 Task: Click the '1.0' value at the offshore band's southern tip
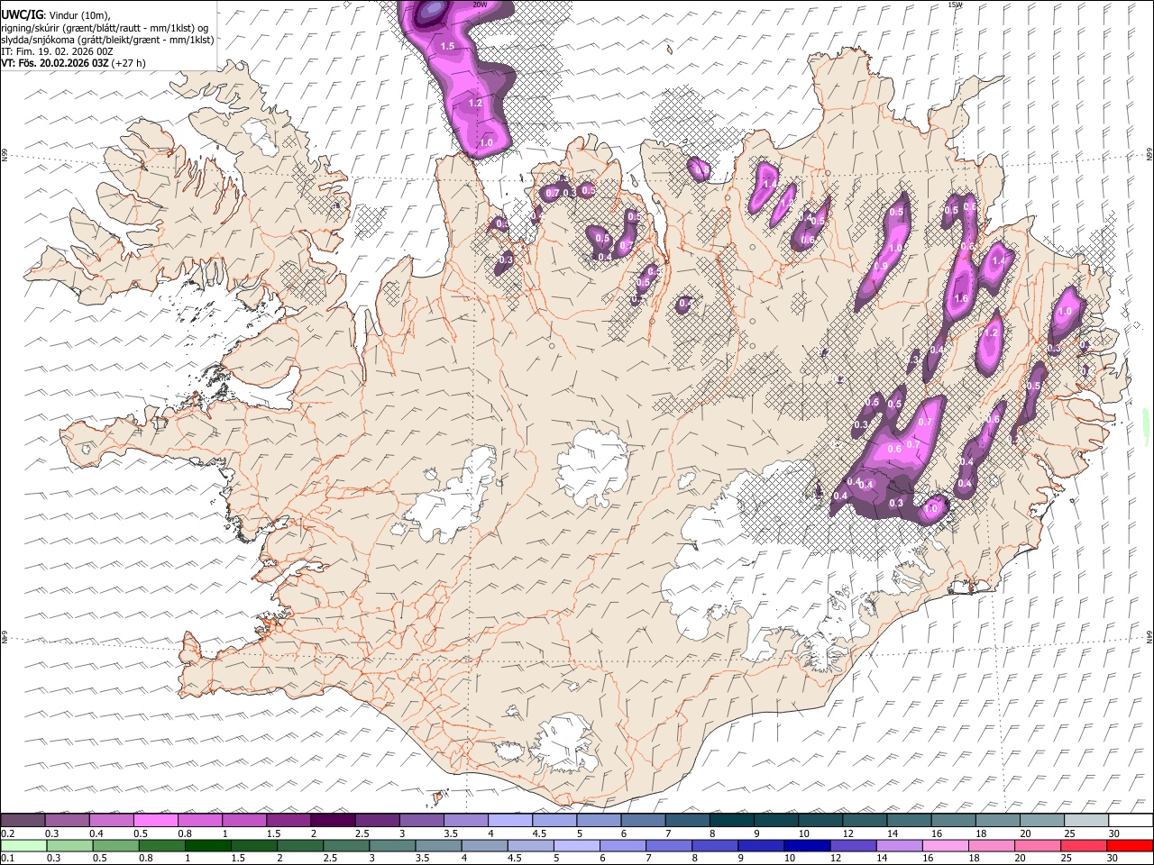coord(486,143)
